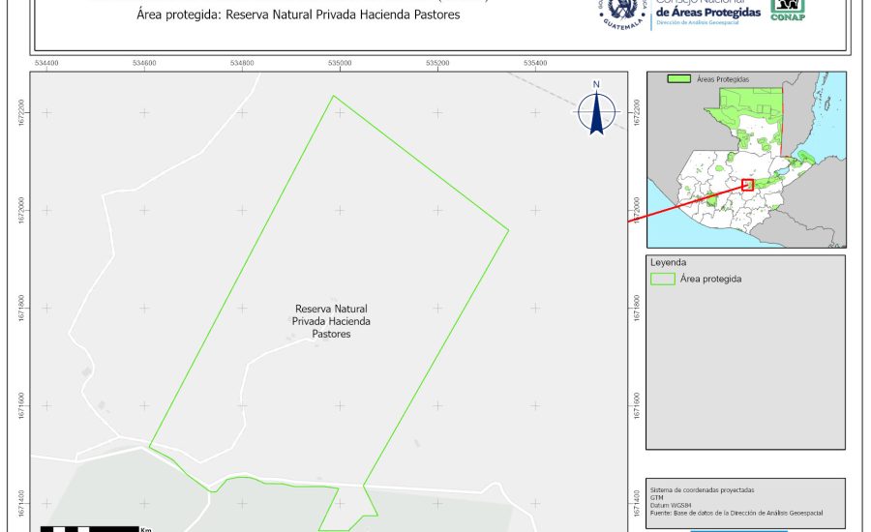Click the black and white scale bar
The width and height of the screenshot is (871, 532).
tap(92, 528)
